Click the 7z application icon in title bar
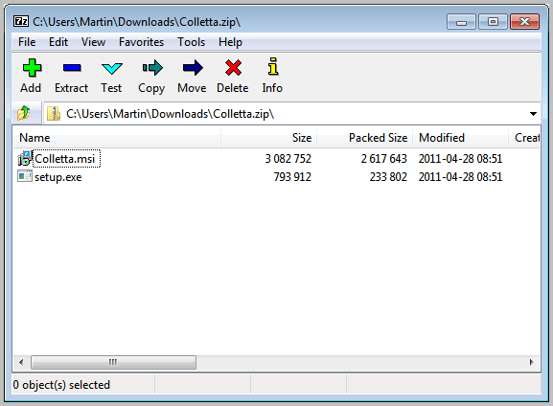 coord(21,22)
